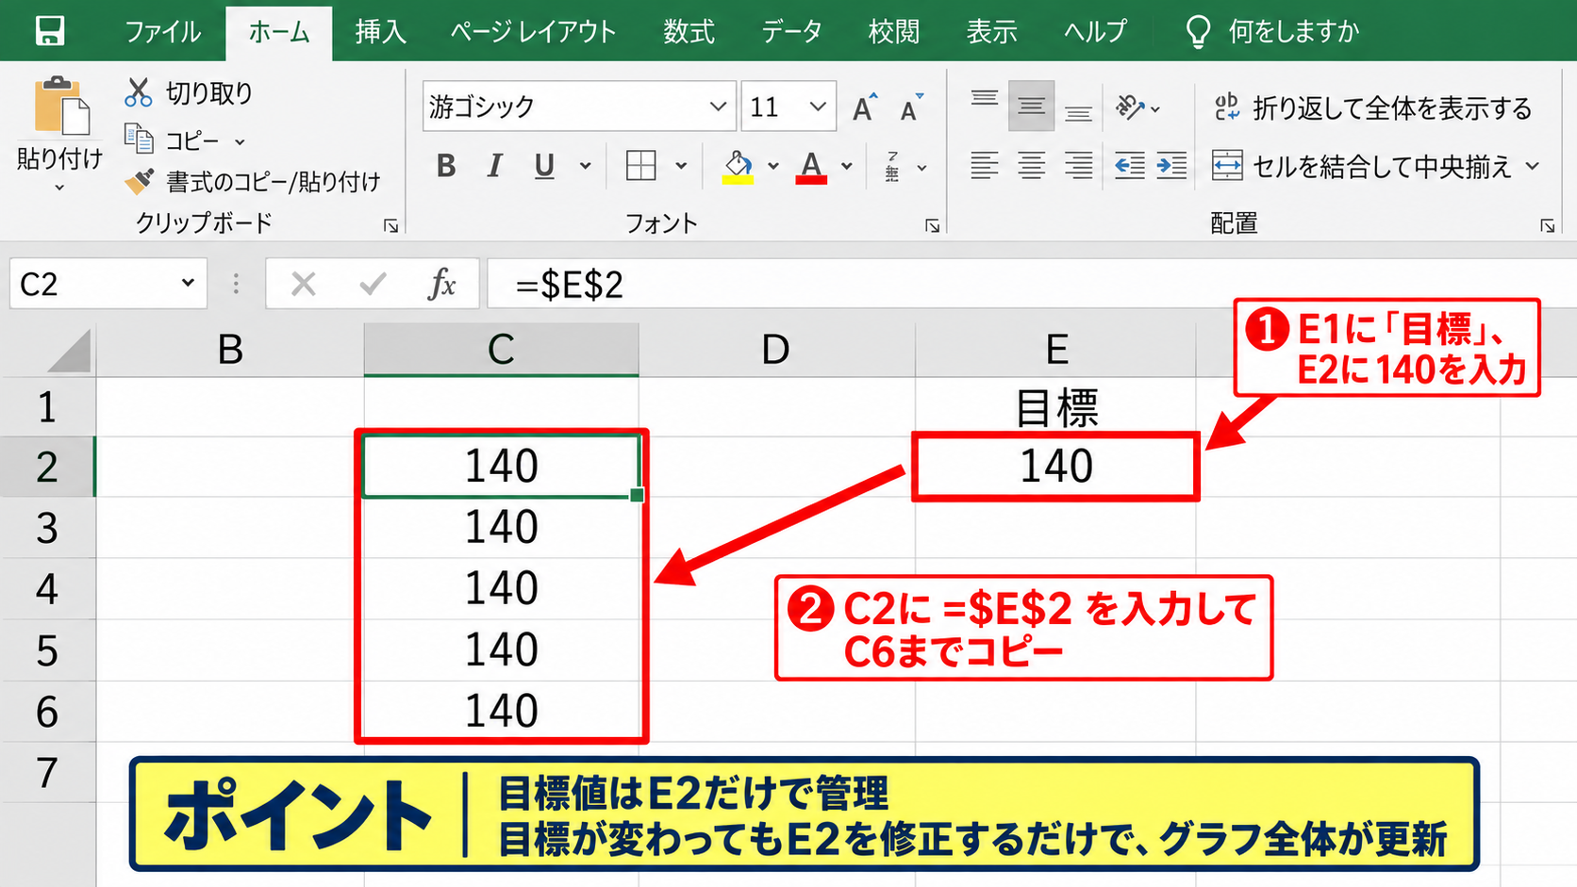1577x887 pixels.
Task: Click セルを結合して中央揃え button
Action: 1364,166
